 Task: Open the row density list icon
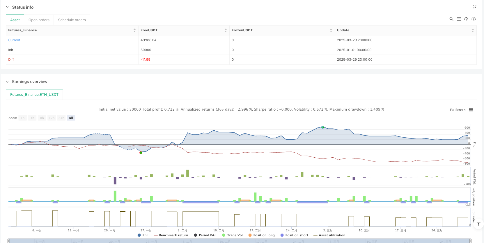(459, 19)
